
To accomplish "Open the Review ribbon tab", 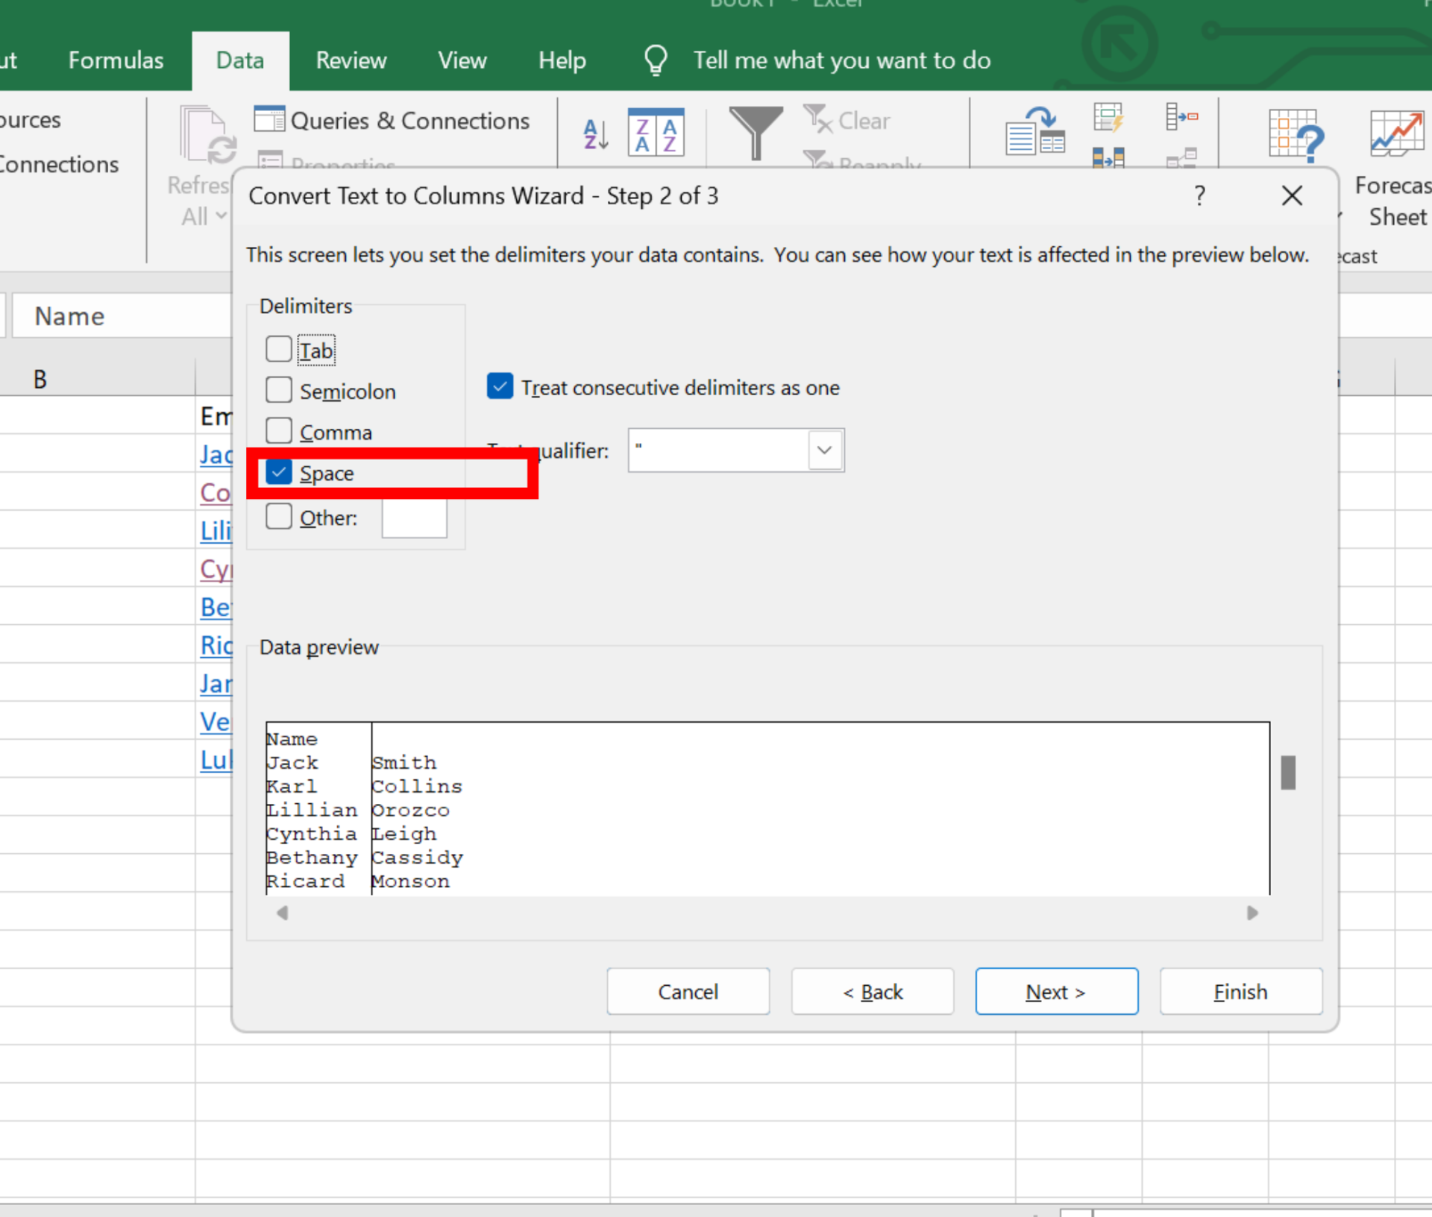I will click(x=351, y=60).
